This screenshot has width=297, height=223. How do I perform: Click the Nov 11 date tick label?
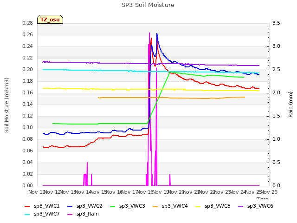tap(36, 192)
